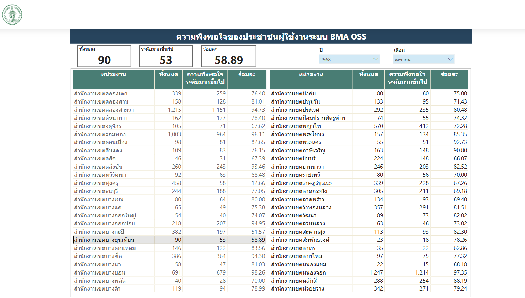Select row สำนักงานเขตทุ่งครุ
The height and width of the screenshot is (298, 525).
point(169,183)
